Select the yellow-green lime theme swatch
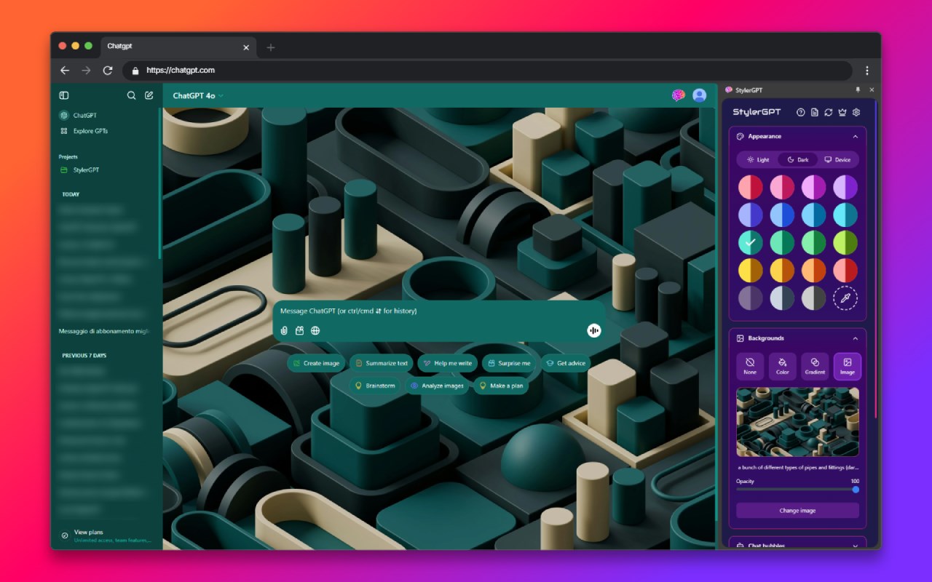Viewport: 932px width, 582px height. pos(845,242)
